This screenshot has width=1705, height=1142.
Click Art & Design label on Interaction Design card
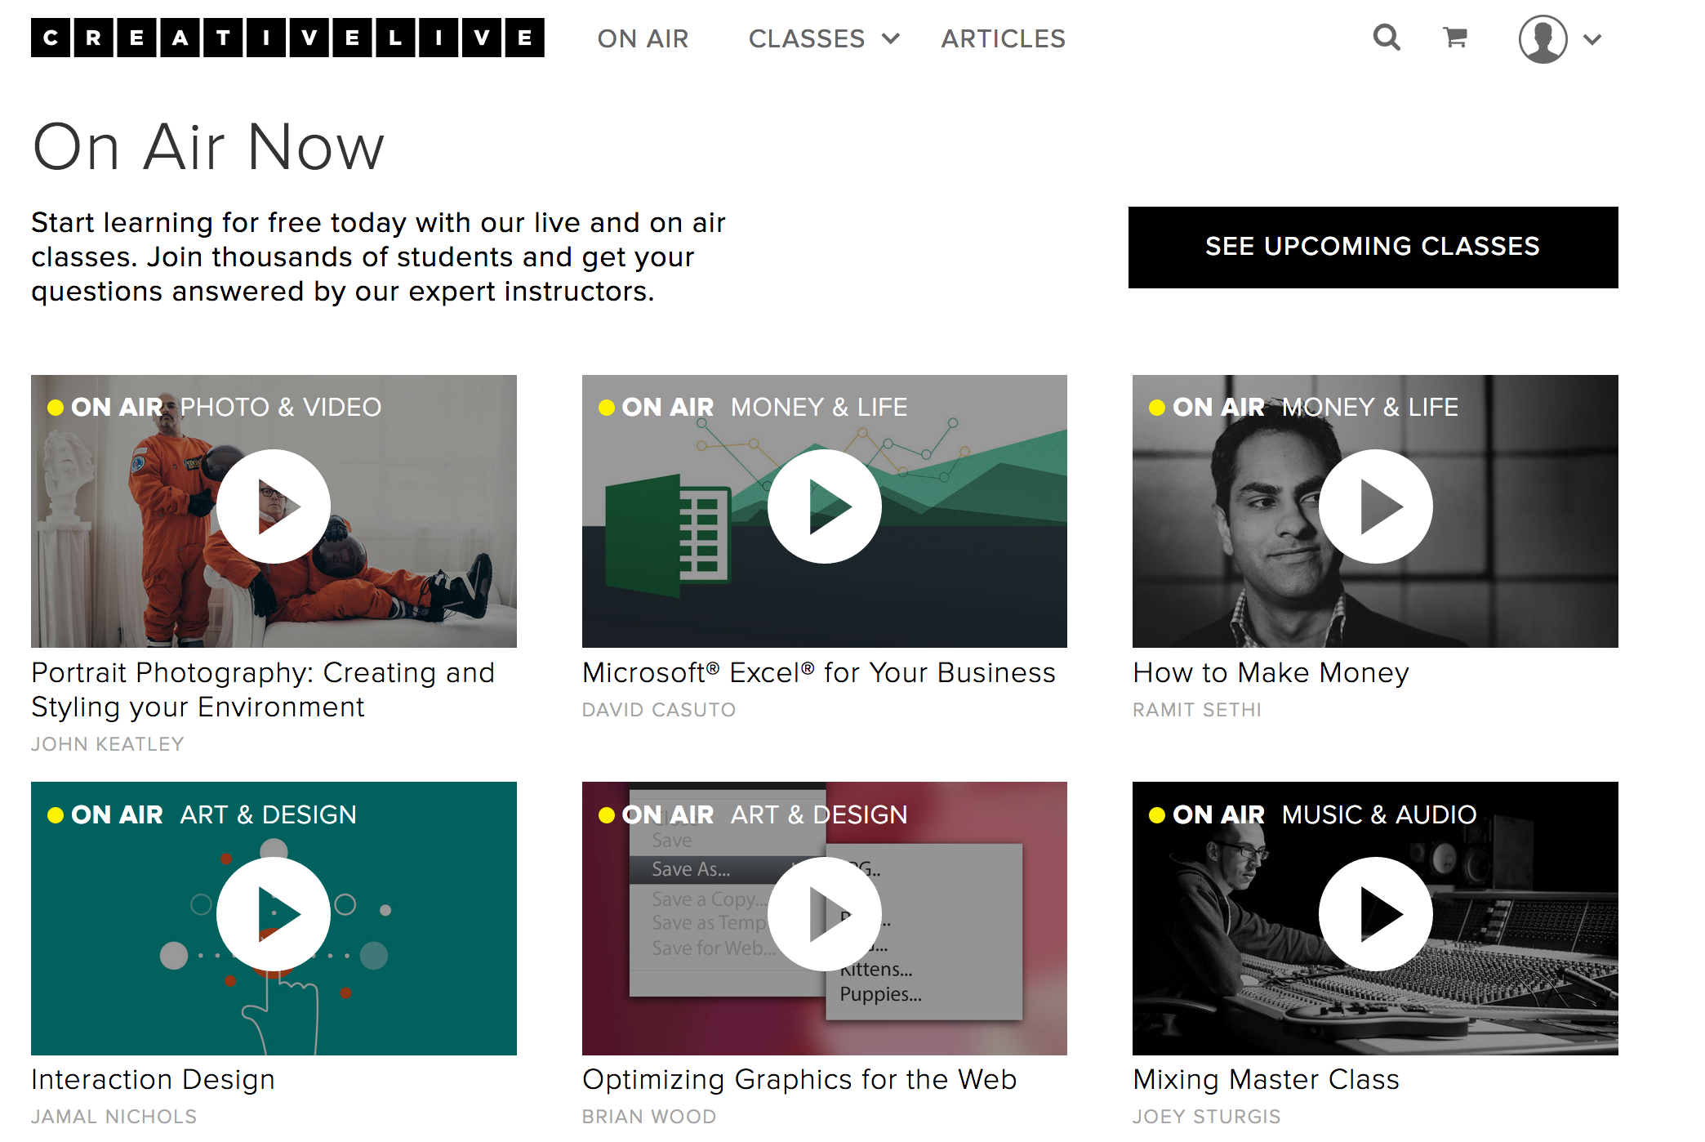click(x=268, y=814)
